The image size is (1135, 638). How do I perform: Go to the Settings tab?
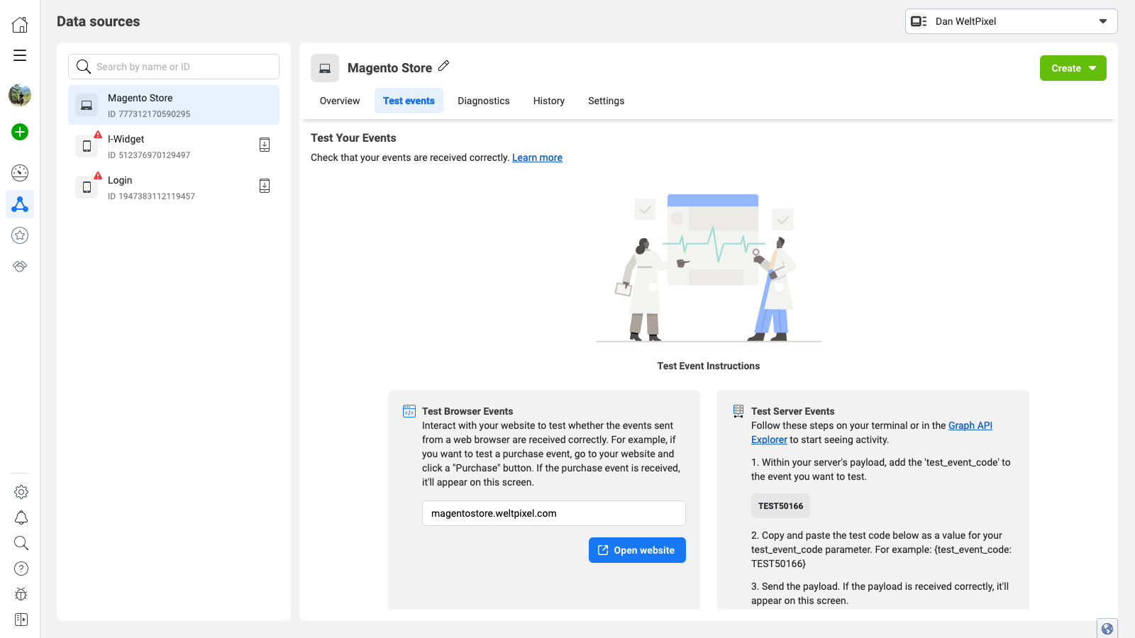click(x=607, y=101)
